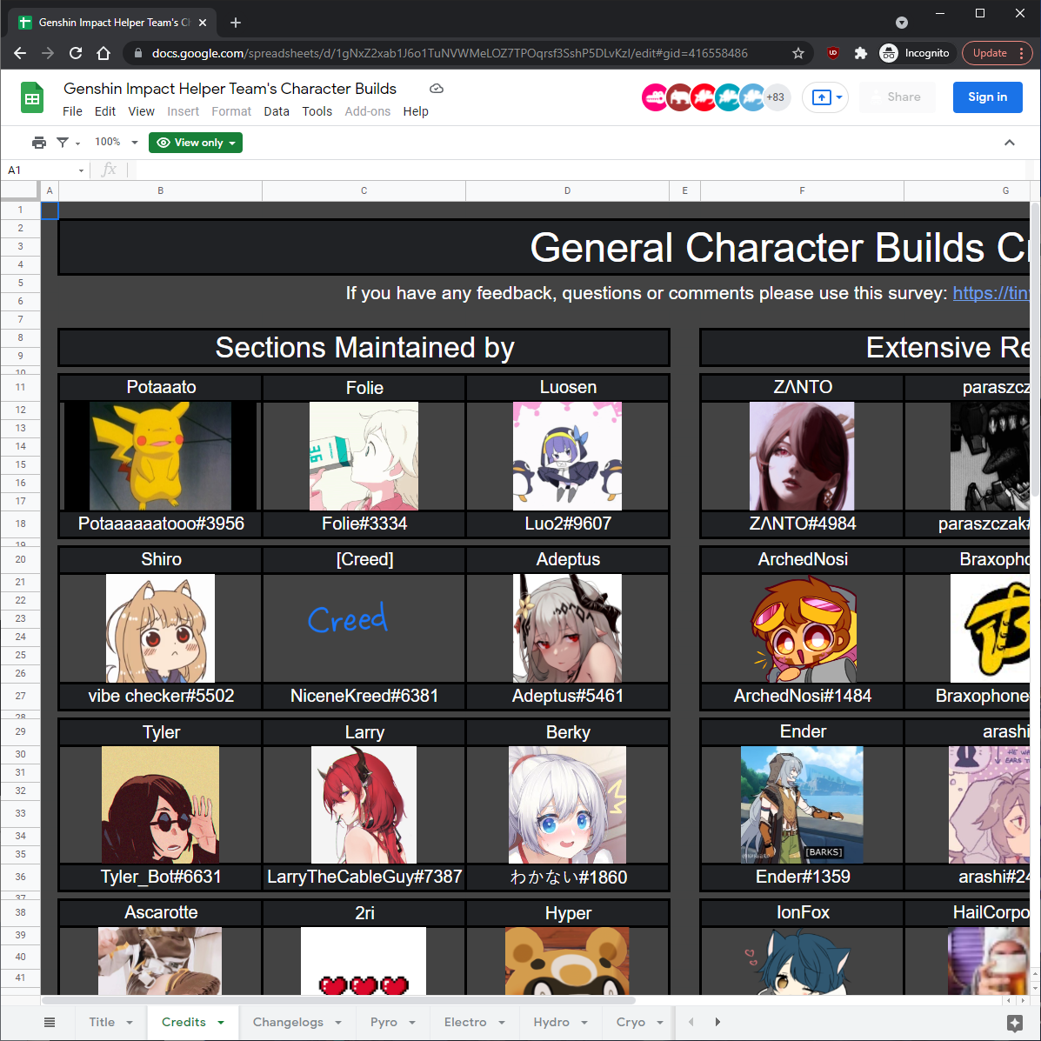The image size is (1041, 1041).
Task: Click the Sign in button
Action: pos(987,97)
